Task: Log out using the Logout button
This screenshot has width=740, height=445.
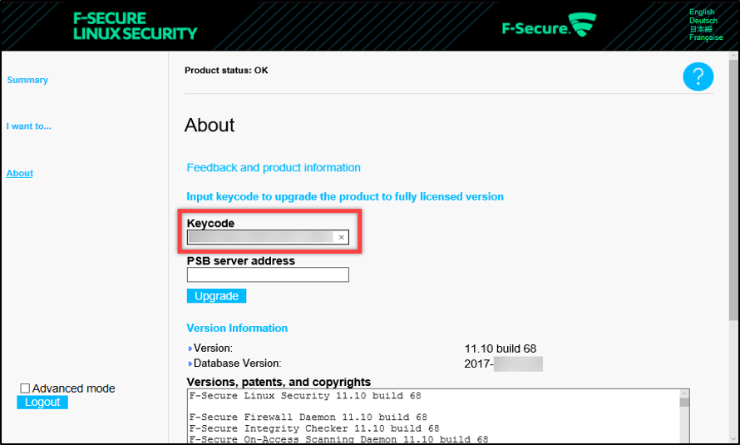Action: tap(42, 403)
